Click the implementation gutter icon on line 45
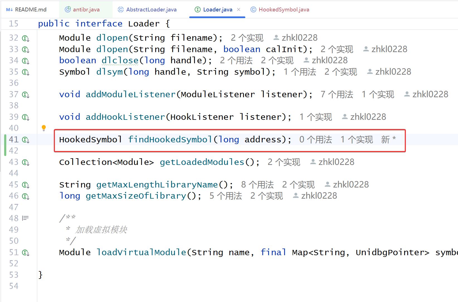The image size is (458, 302). coord(26,185)
